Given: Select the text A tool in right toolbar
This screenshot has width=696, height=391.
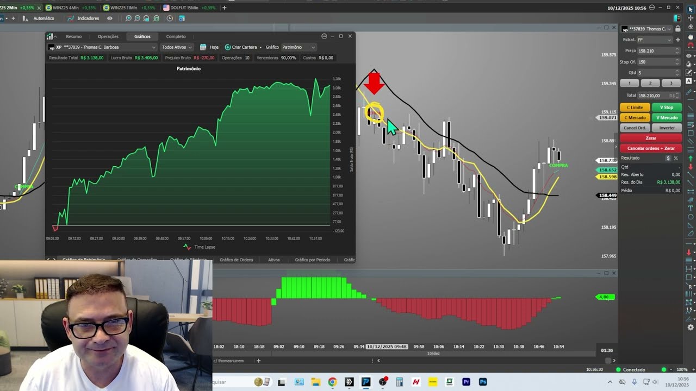Looking at the screenshot, I should point(689,81).
